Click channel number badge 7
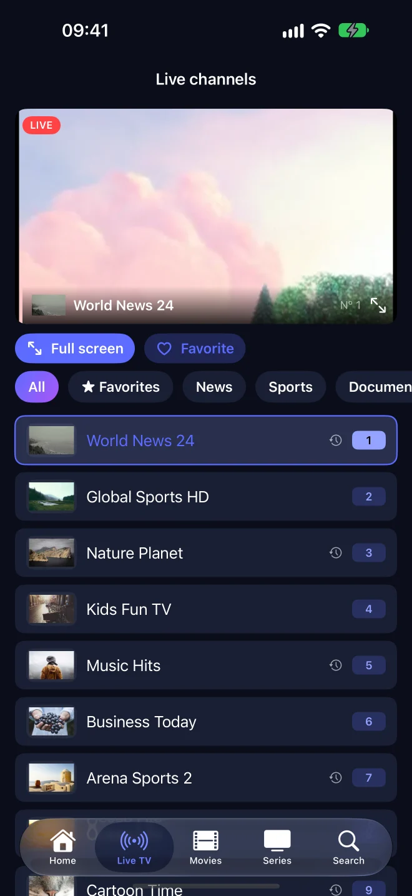This screenshot has height=896, width=412. [369, 778]
